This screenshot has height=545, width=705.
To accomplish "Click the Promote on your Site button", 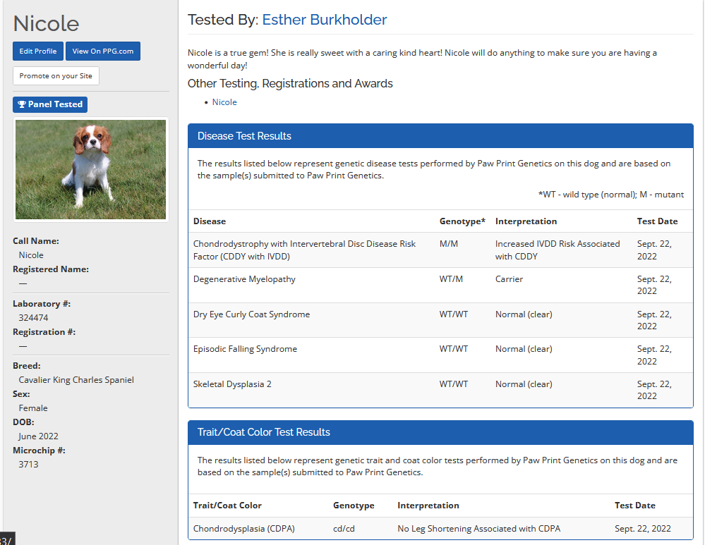I will tap(56, 76).
